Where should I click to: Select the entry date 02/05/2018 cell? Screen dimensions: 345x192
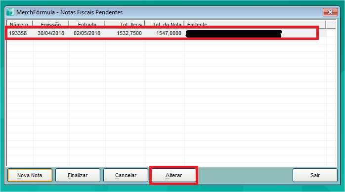(87, 33)
